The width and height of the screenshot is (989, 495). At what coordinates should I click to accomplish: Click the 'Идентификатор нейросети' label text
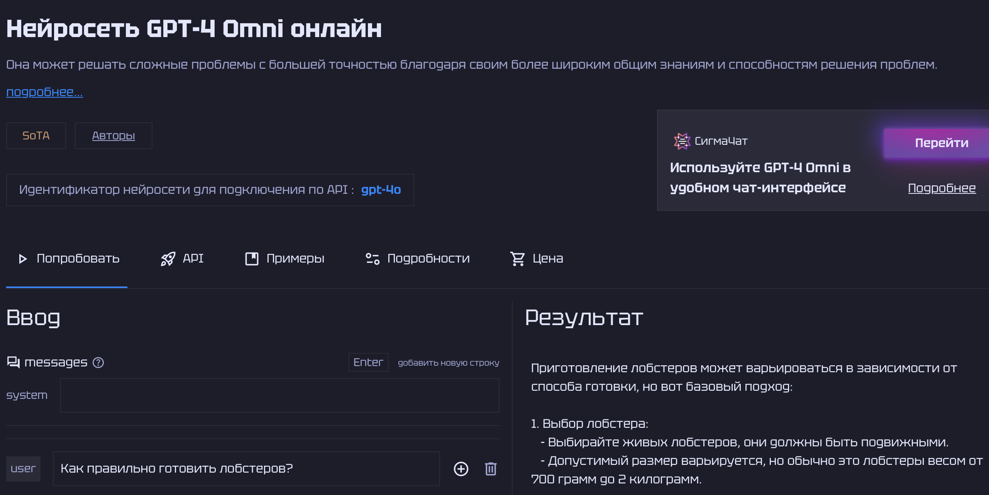pos(186,190)
